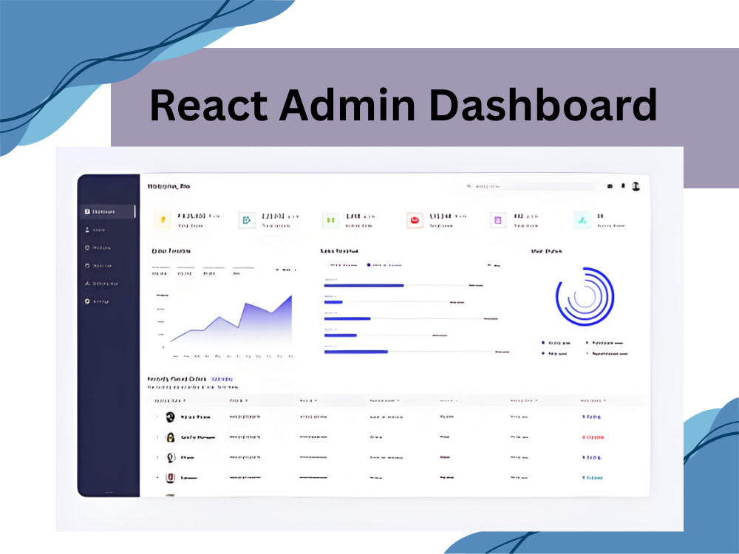Click the dark legend dot in bar chart panel

(369, 265)
